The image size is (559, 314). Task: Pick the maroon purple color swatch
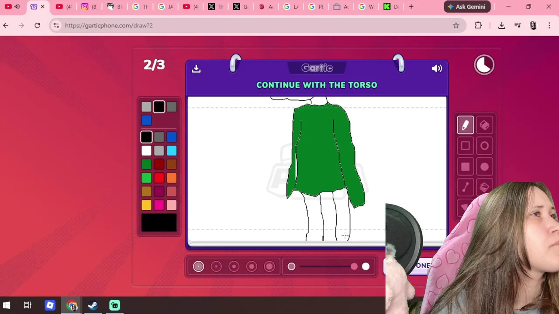coord(159,191)
